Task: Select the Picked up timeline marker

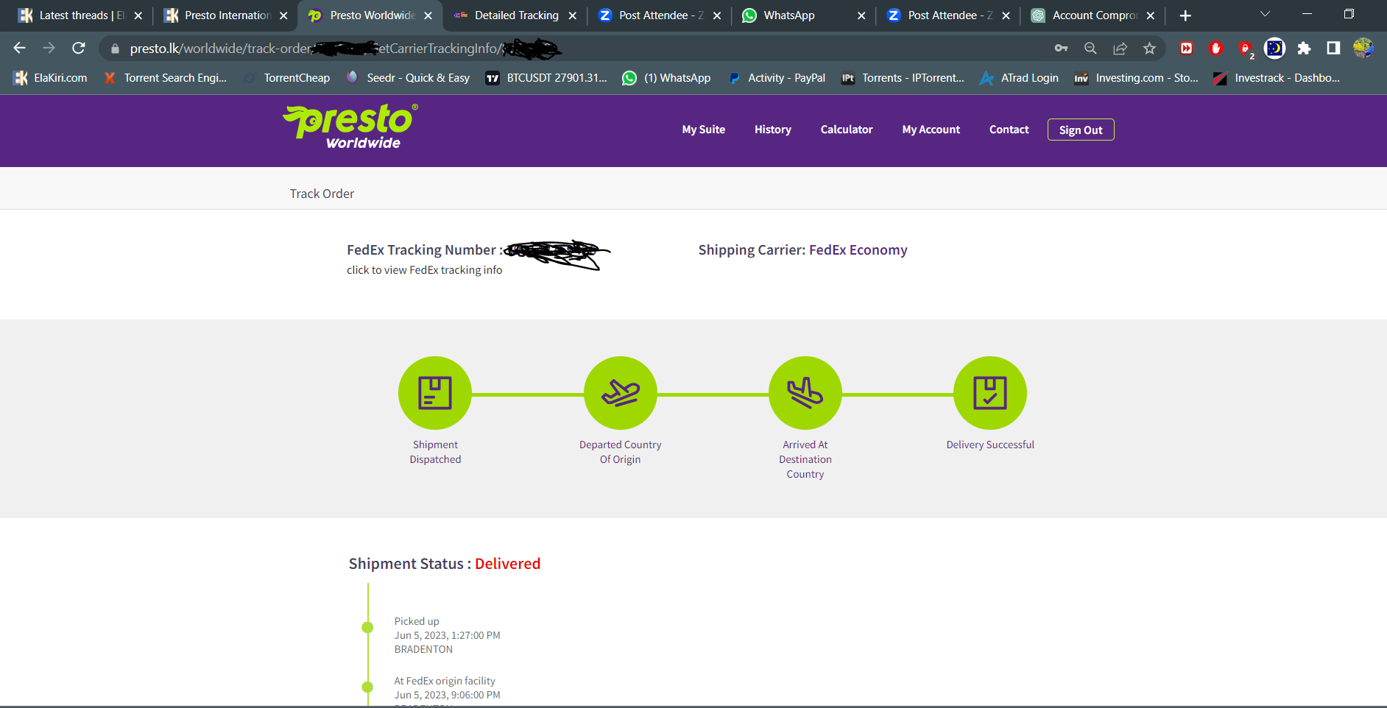Action: [367, 628]
